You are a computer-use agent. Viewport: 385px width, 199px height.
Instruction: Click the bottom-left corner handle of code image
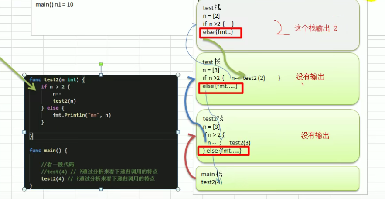[x=24, y=189]
